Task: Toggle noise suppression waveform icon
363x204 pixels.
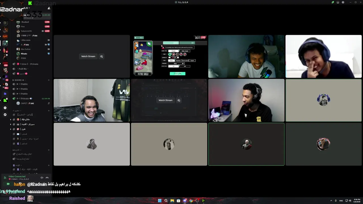Action: point(42,178)
